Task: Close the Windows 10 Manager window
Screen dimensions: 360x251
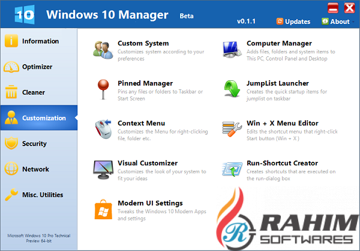Action: coord(349,8)
